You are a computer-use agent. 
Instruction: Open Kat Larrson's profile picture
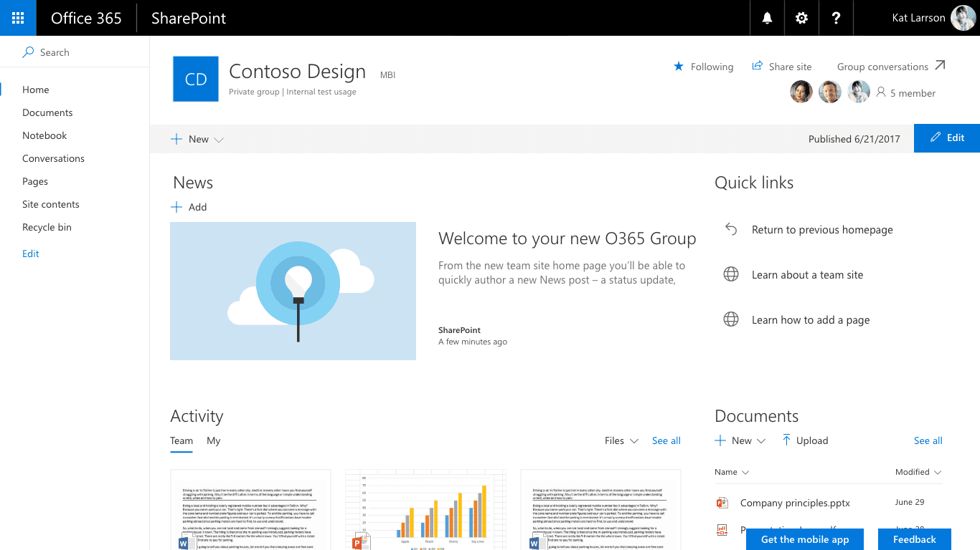coord(963,18)
